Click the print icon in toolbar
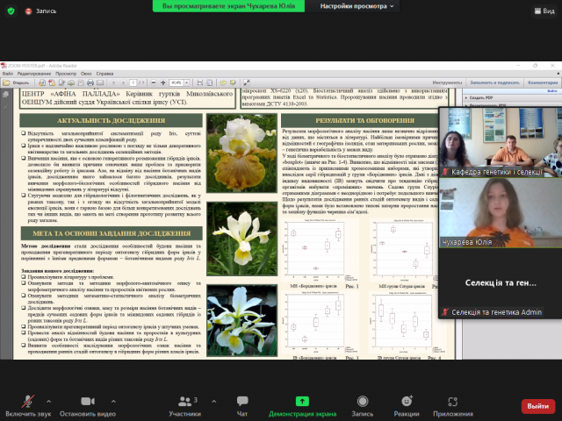 [90, 82]
